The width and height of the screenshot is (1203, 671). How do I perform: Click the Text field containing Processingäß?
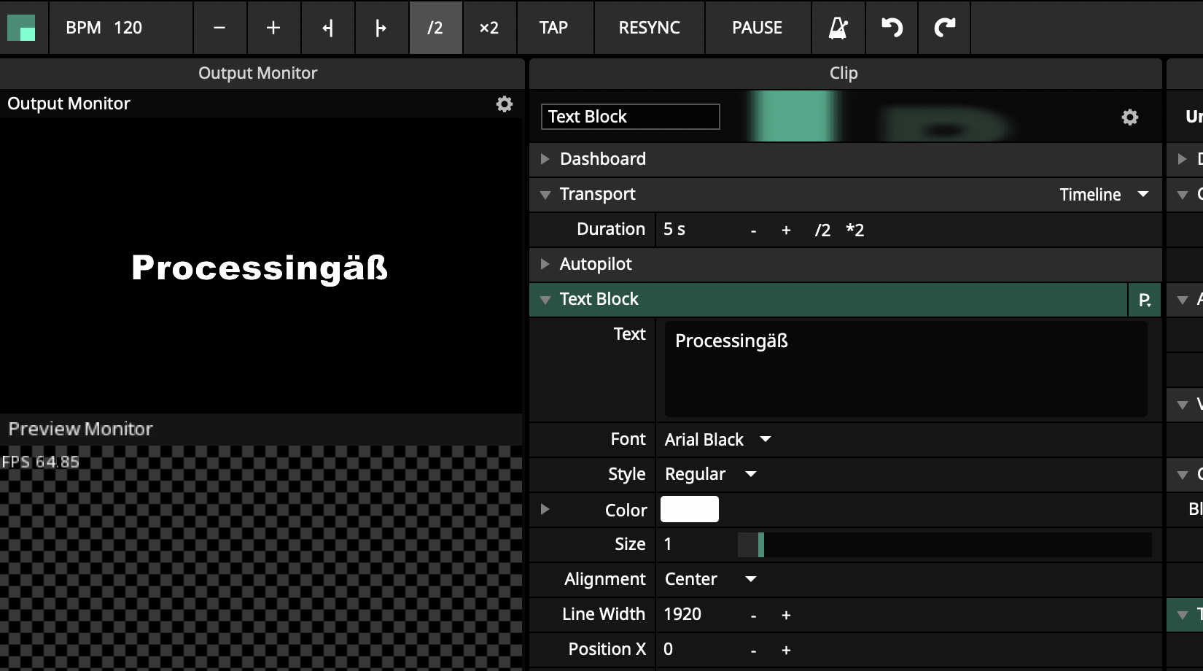click(x=905, y=369)
